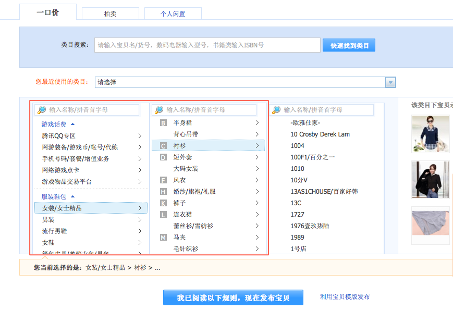Viewport: 453px width, 311px height.
Task: Click the magnifier icon in brand column
Action: pos(276,110)
